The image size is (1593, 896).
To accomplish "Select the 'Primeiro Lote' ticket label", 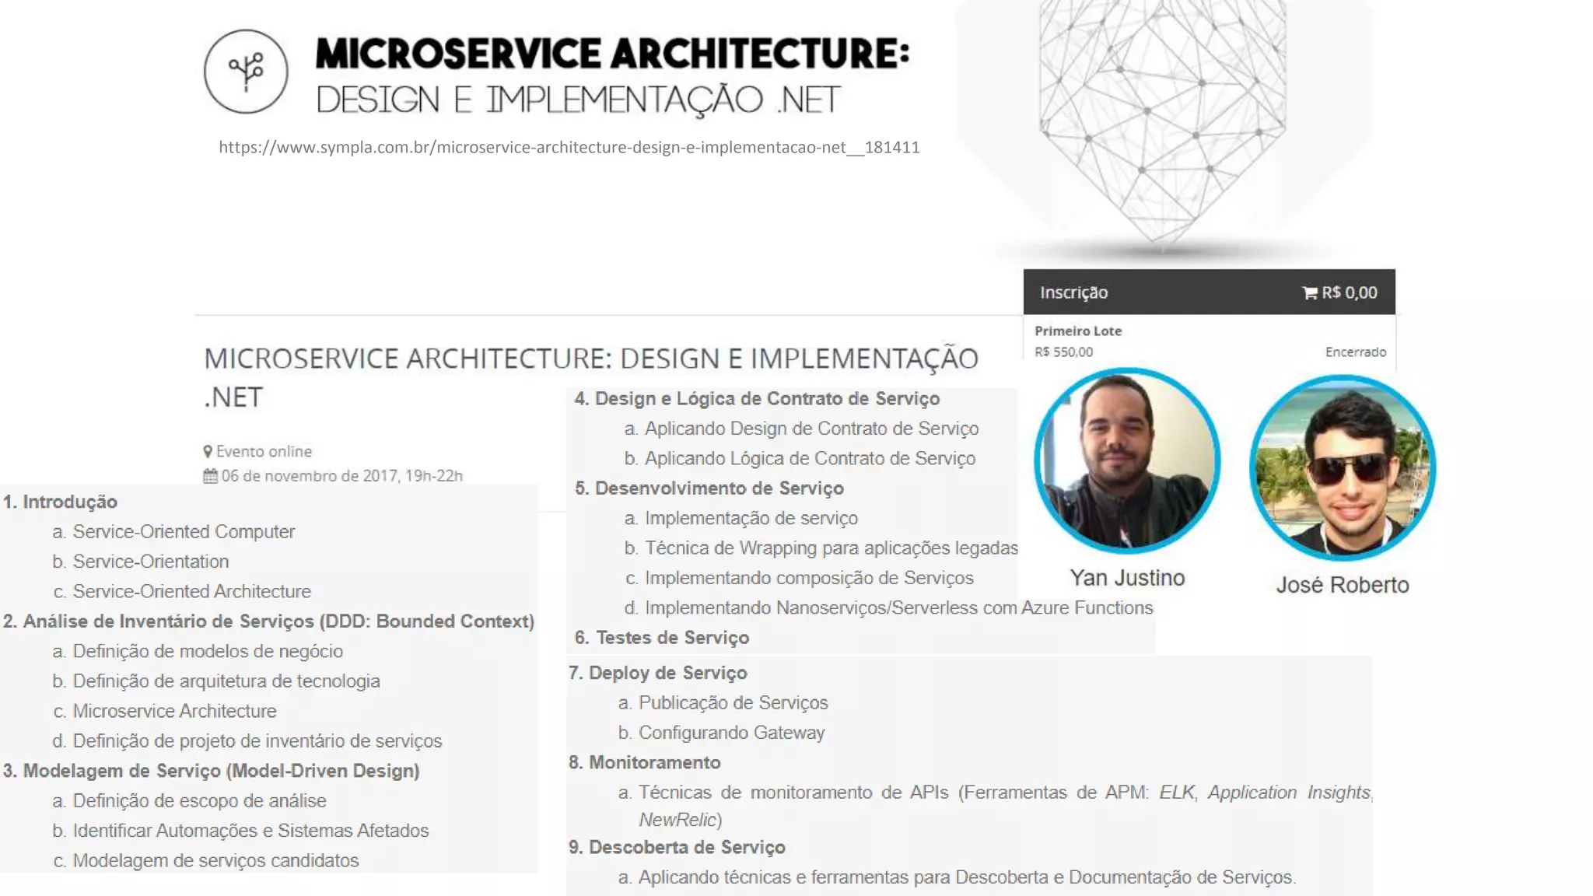I will (x=1078, y=331).
